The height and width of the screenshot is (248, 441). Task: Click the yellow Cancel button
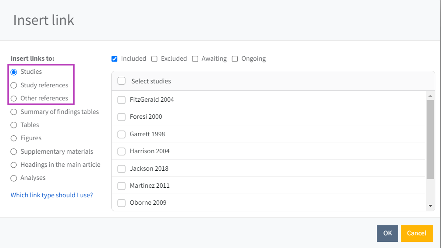coord(416,233)
